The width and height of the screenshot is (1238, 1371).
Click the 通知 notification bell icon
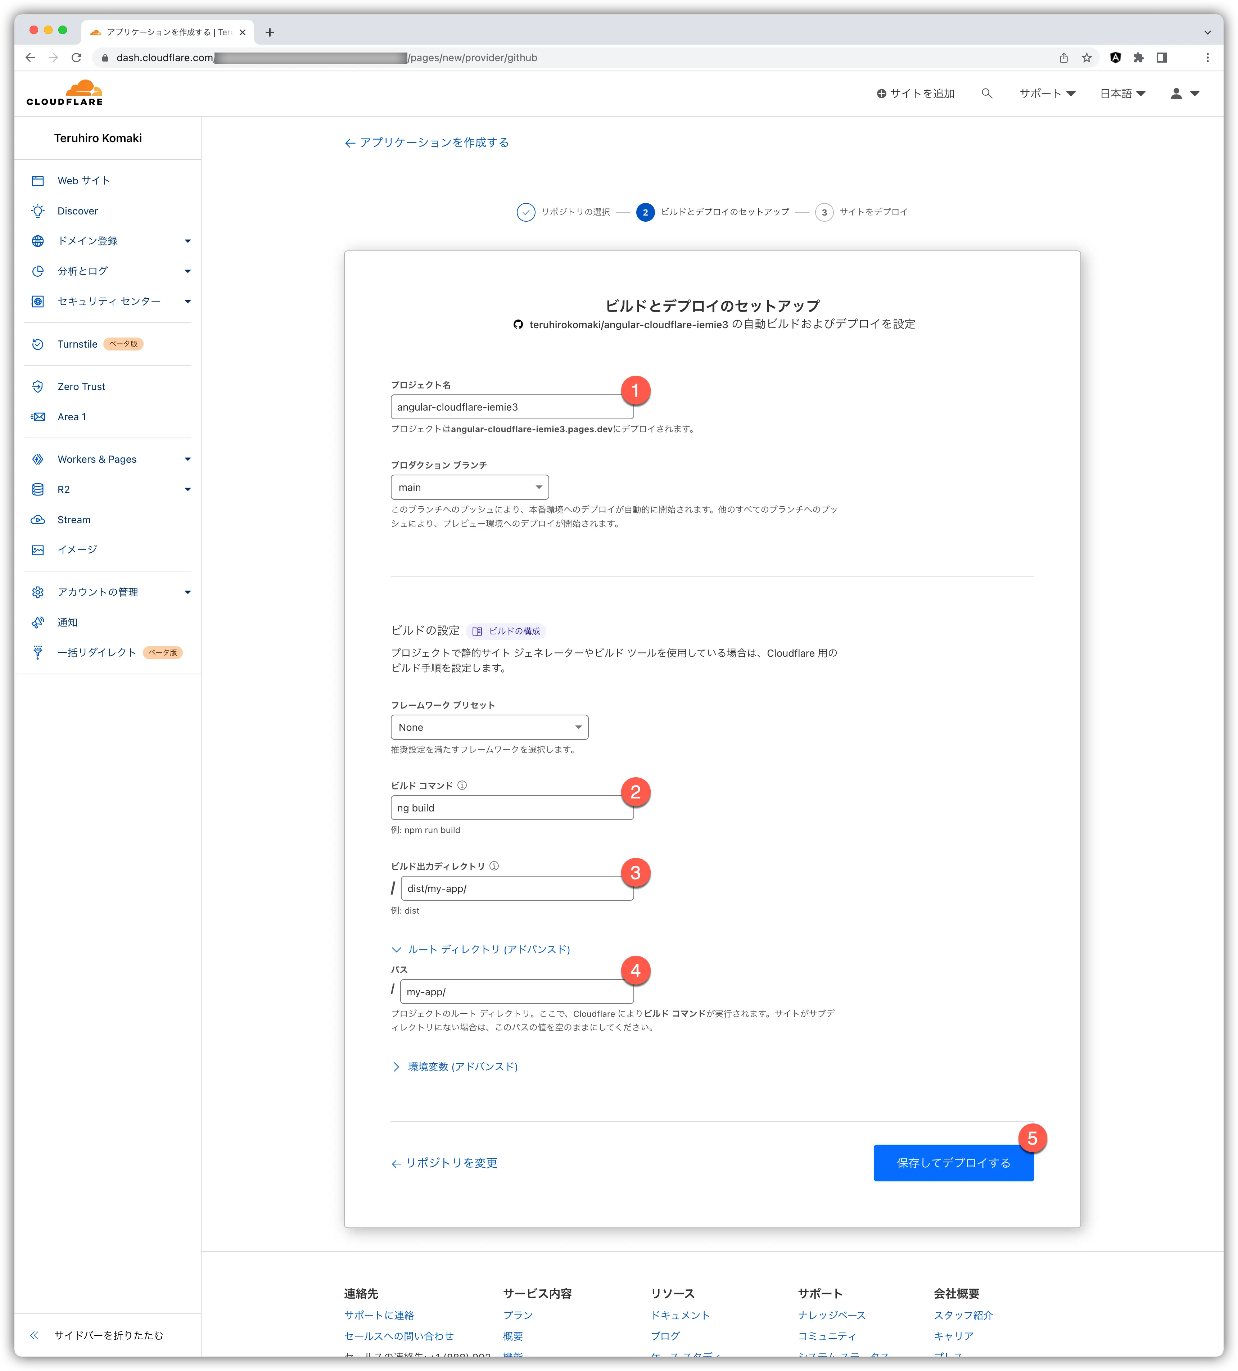38,621
